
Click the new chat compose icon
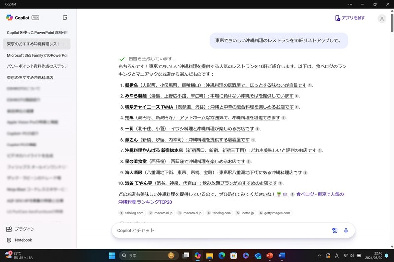[65, 17]
